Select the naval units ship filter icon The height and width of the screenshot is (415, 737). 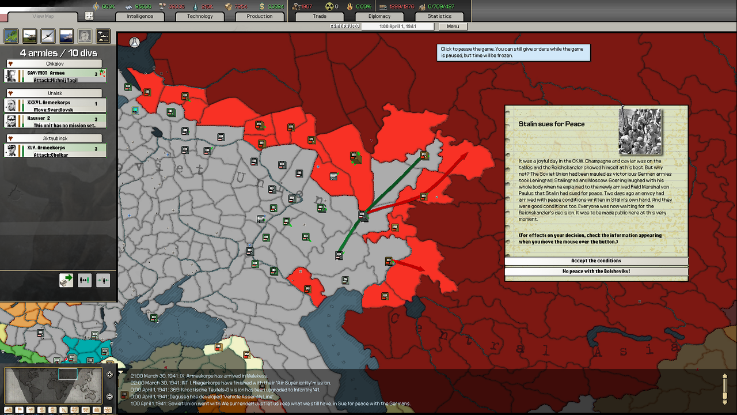pos(66,36)
